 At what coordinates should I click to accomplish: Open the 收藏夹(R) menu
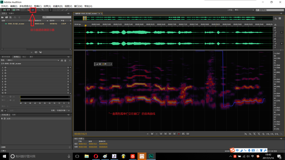tap(58, 6)
